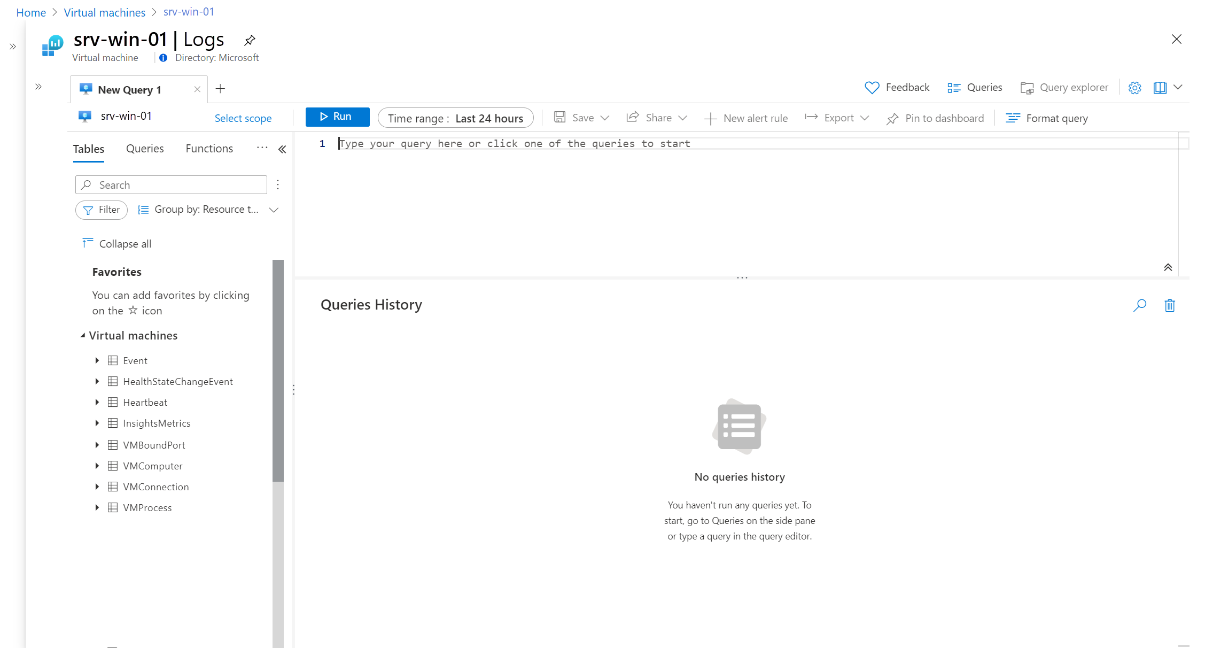The width and height of the screenshot is (1205, 648).
Task: Run the query in the editor
Action: click(x=337, y=117)
